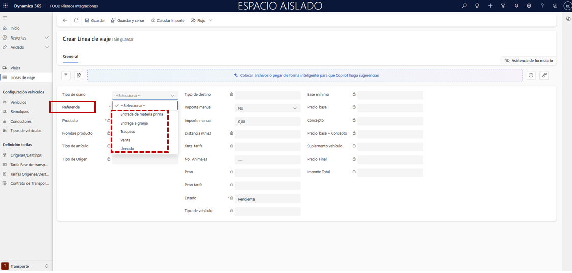Choose Venta from the dropdown list

coord(125,140)
